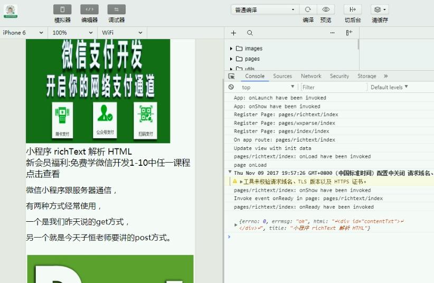Viewport: 434px width, 283px height.
Task: Click the 扫码支付 QR icon in banner
Action: click(145, 120)
